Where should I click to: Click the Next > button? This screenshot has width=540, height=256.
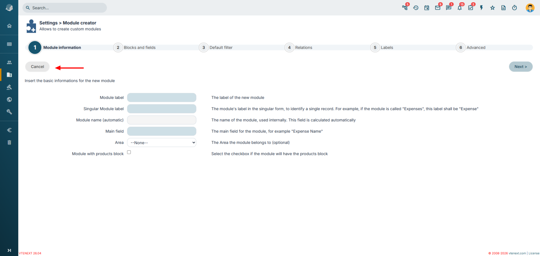coord(521,67)
